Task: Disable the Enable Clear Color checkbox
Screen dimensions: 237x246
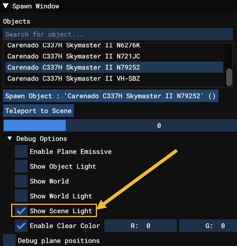Action: click(x=21, y=226)
